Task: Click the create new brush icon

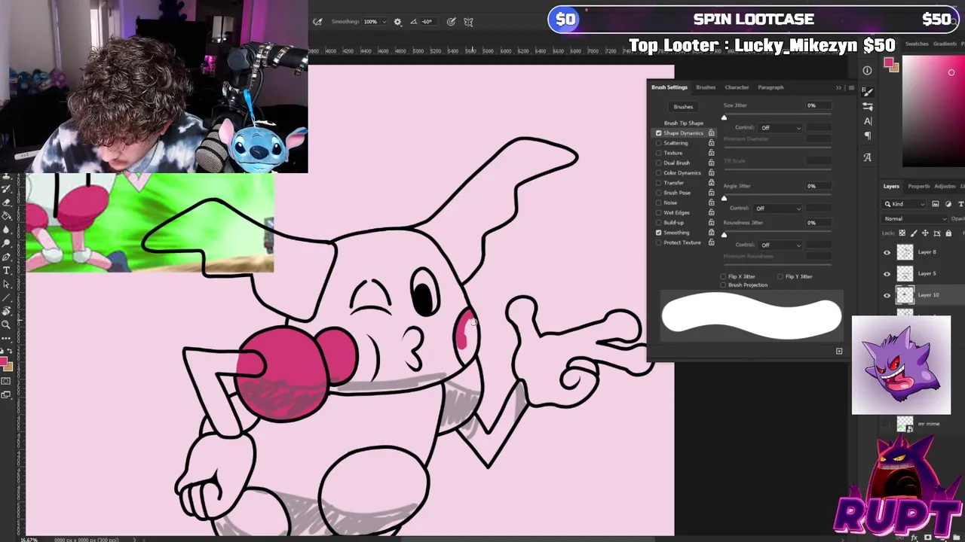Action: (x=839, y=351)
